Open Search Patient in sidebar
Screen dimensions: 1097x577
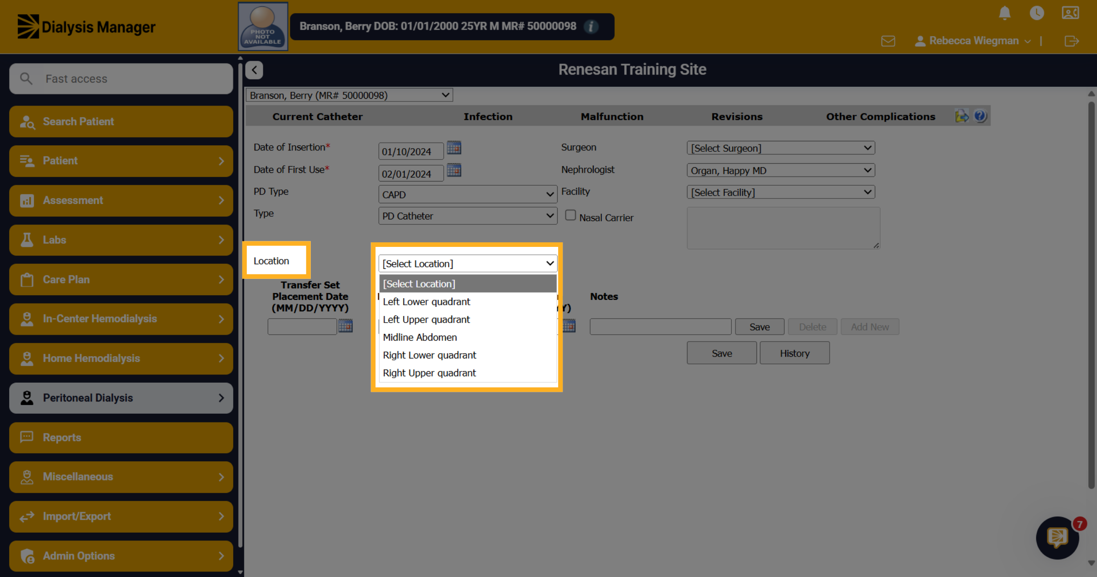point(121,122)
